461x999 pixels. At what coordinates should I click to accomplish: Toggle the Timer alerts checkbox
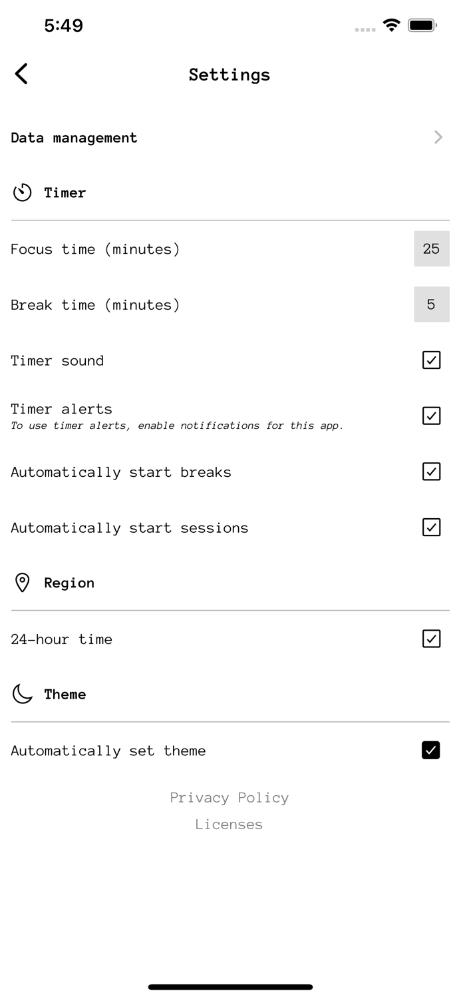click(431, 416)
